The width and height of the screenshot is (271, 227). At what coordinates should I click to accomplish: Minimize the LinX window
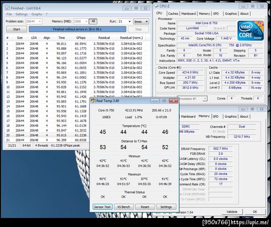(x=126, y=8)
